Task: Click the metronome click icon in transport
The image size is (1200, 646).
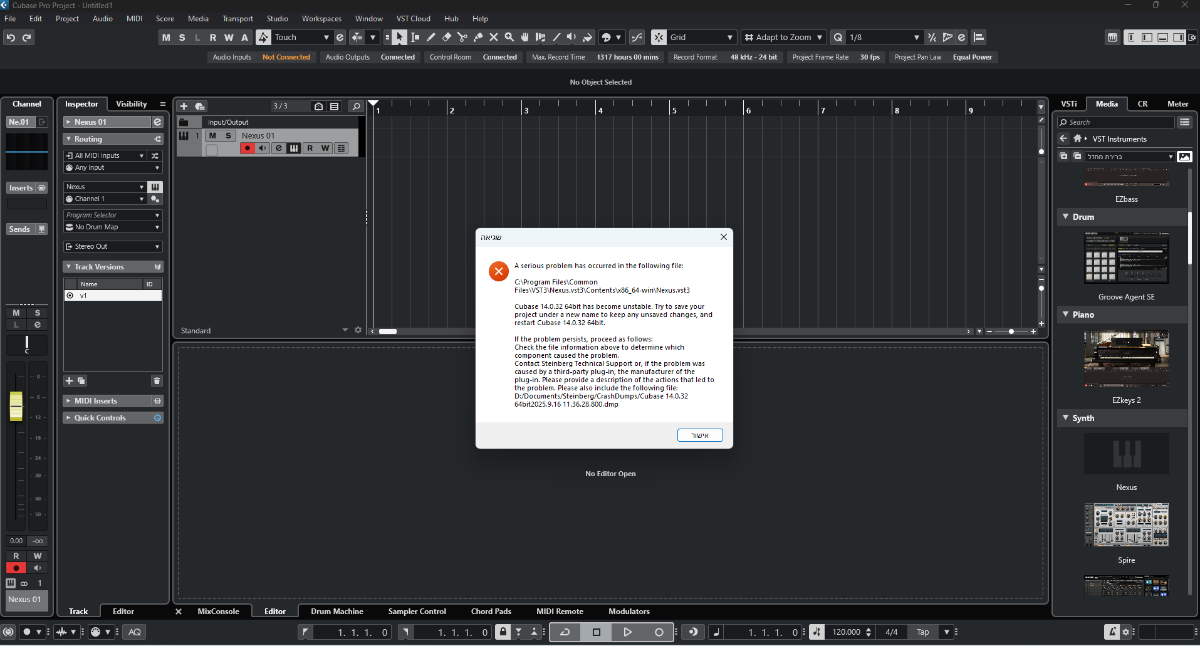Action: [x=1112, y=632]
